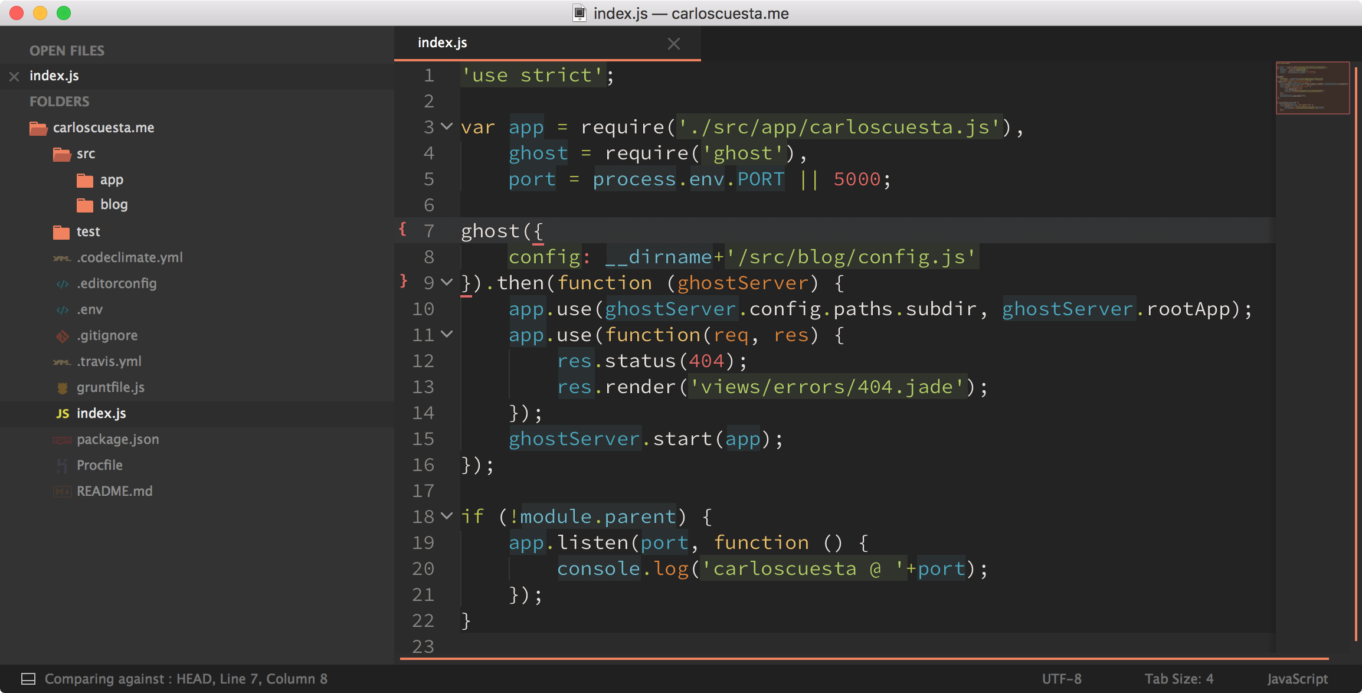
Task: Change the UTF-8 file encoding
Action: [x=1062, y=679]
